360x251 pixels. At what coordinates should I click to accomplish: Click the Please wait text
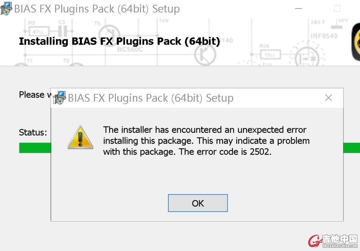pyautogui.click(x=35, y=95)
